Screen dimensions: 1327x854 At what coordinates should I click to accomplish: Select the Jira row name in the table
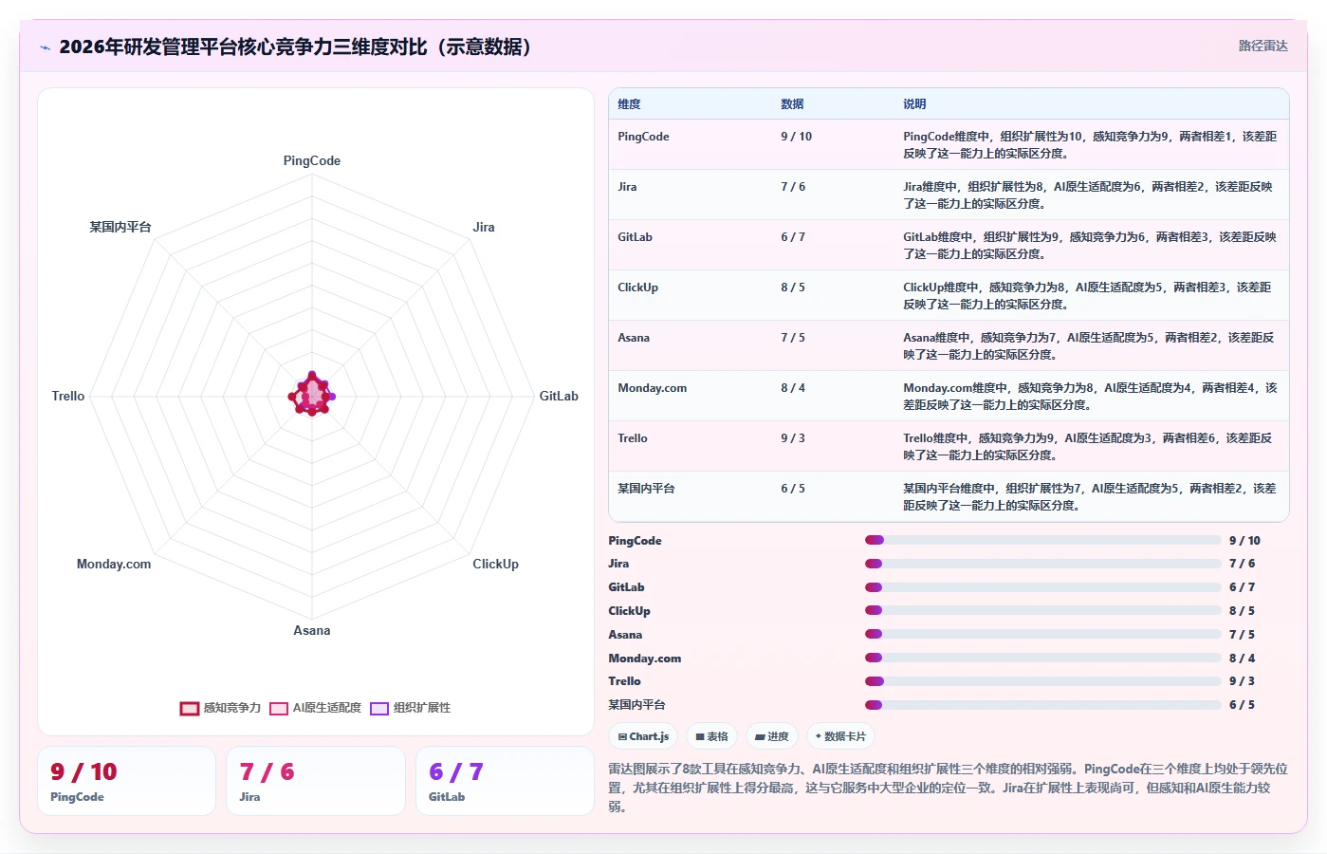627,187
